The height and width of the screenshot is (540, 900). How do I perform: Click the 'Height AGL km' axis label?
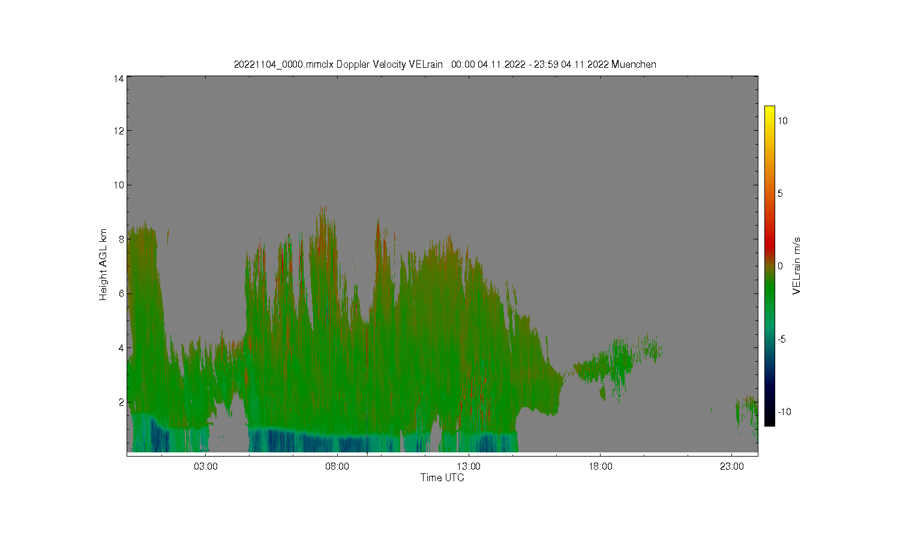pyautogui.click(x=103, y=265)
